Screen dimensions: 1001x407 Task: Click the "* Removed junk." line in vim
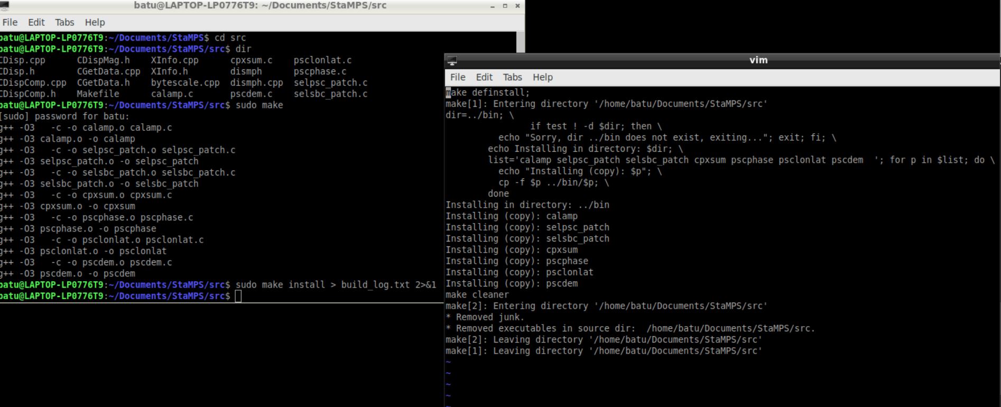(x=485, y=317)
